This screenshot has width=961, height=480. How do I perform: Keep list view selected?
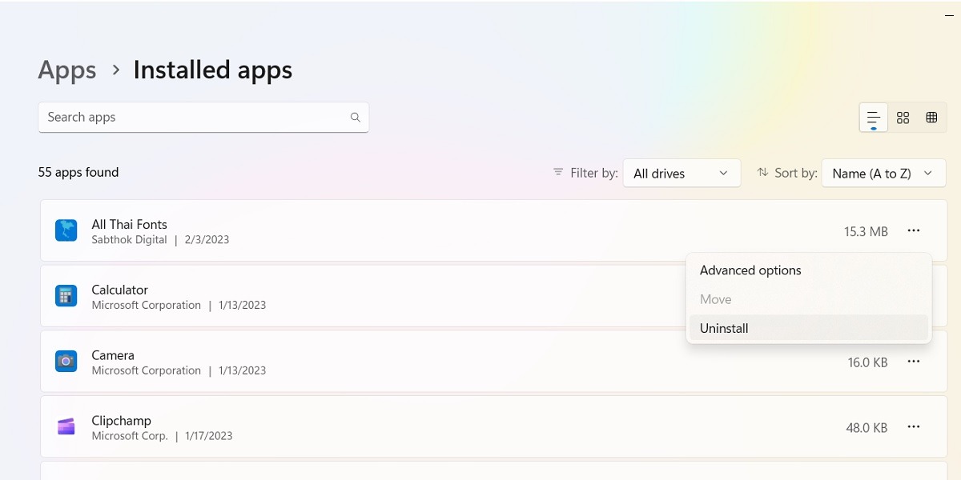pyautogui.click(x=873, y=117)
